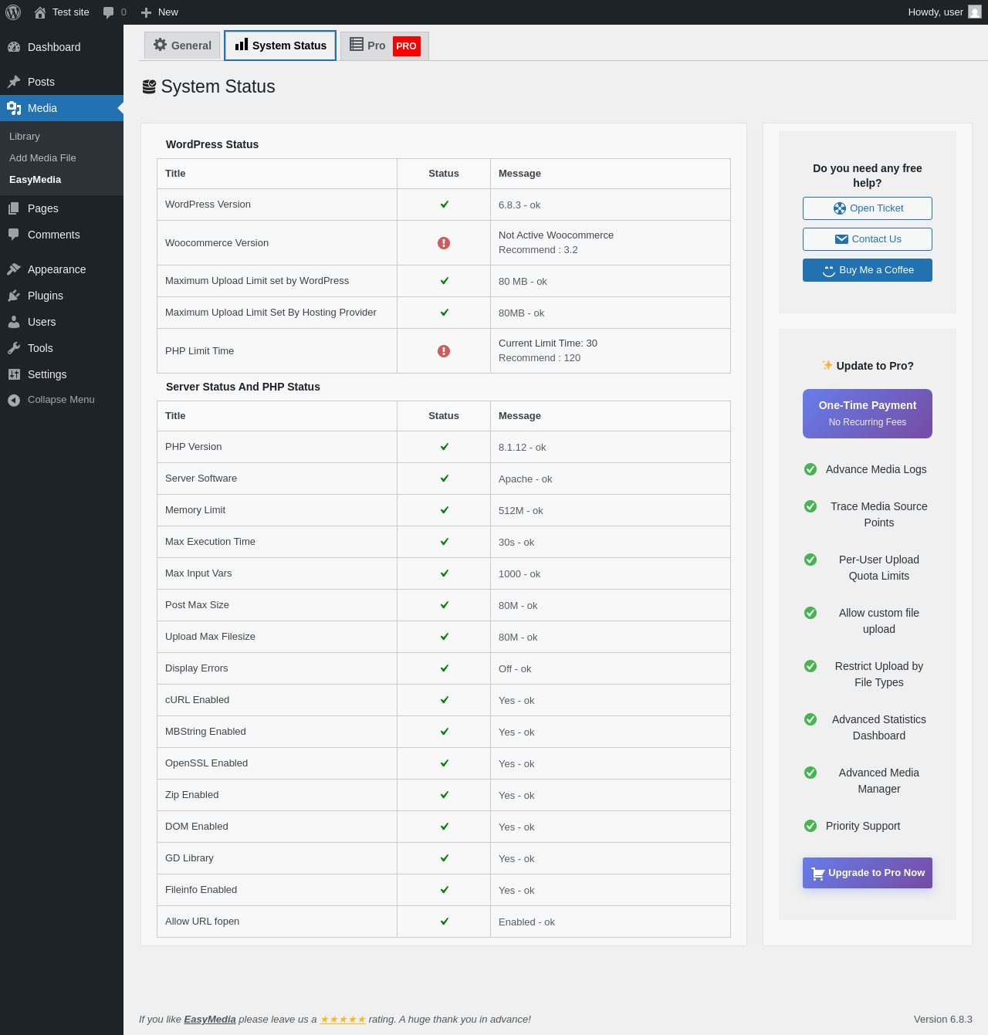Click the Upgrade to Pro Now button
Viewport: 988px width, 1035px height.
pyautogui.click(x=868, y=873)
